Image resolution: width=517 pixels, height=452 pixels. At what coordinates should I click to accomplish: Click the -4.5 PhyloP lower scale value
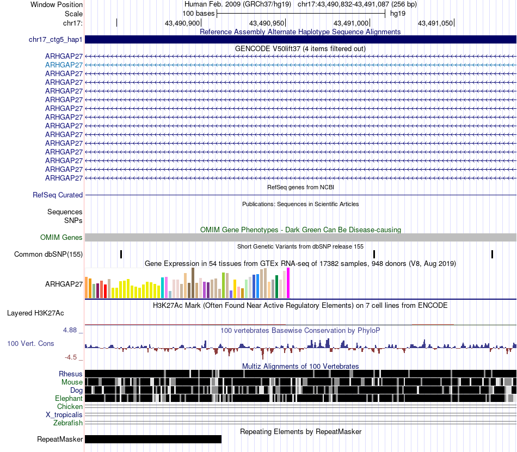pos(71,357)
